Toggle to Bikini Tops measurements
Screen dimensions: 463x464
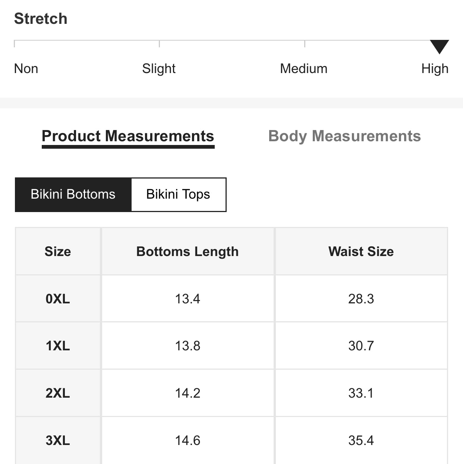pyautogui.click(x=178, y=195)
